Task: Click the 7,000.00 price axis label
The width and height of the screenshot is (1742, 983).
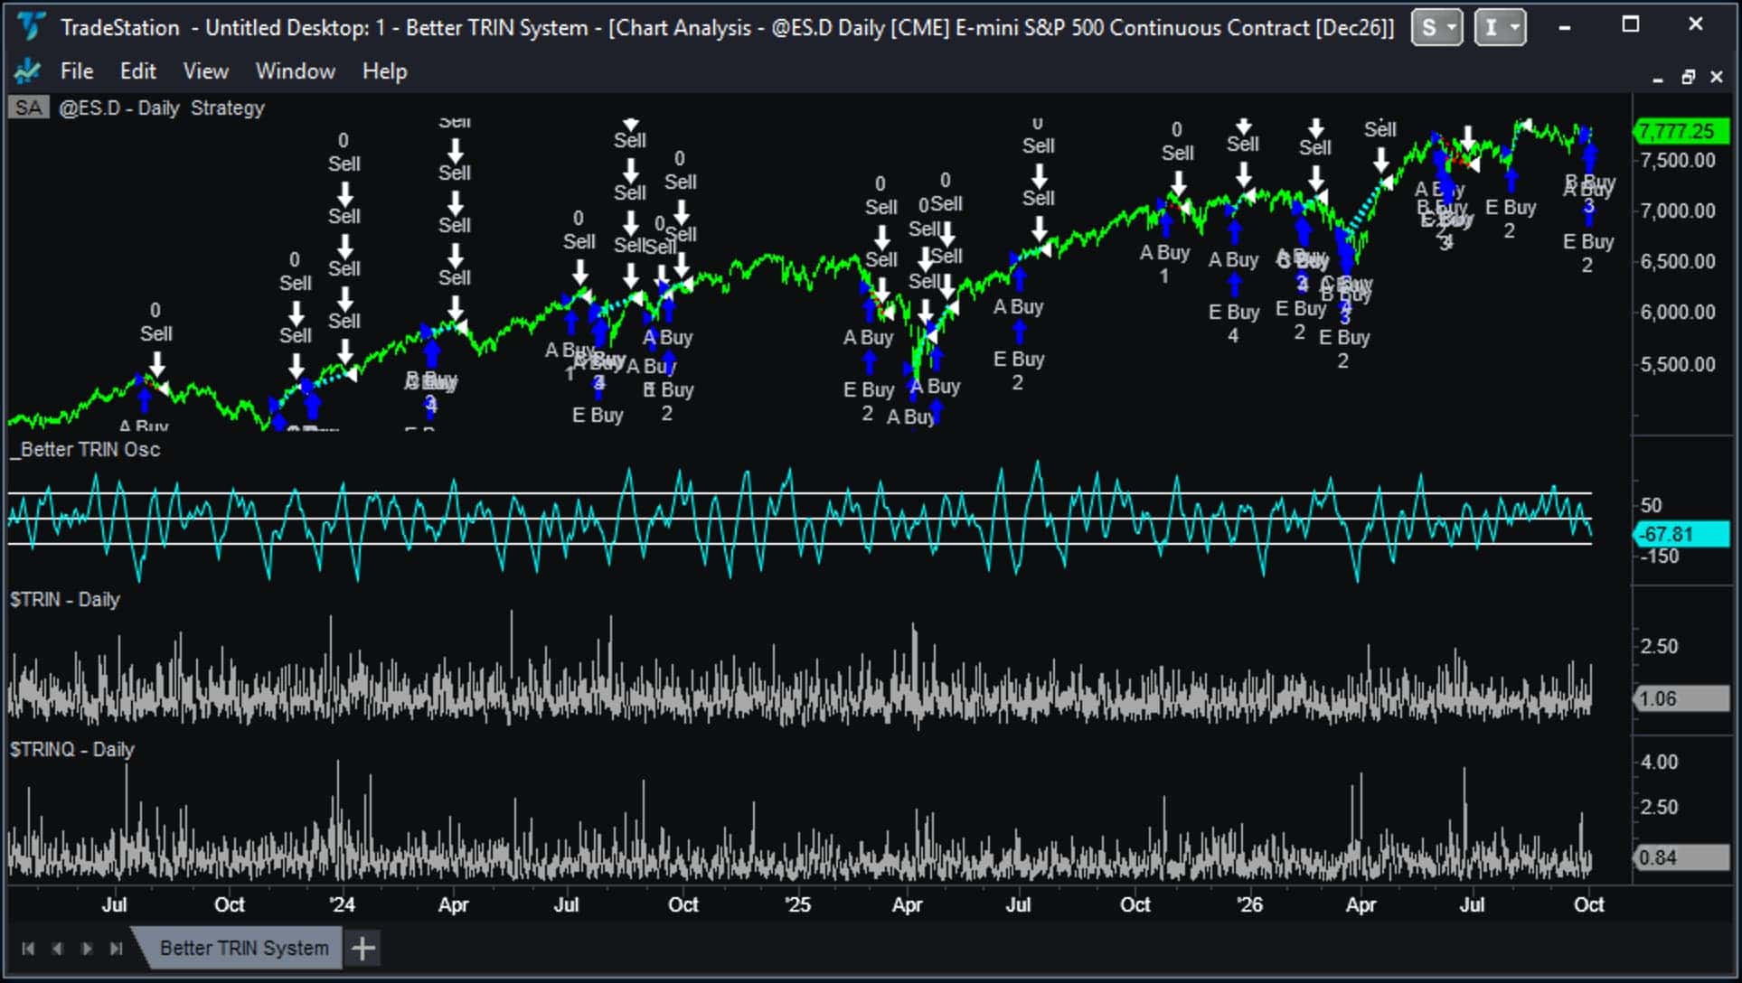Action: coord(1678,211)
